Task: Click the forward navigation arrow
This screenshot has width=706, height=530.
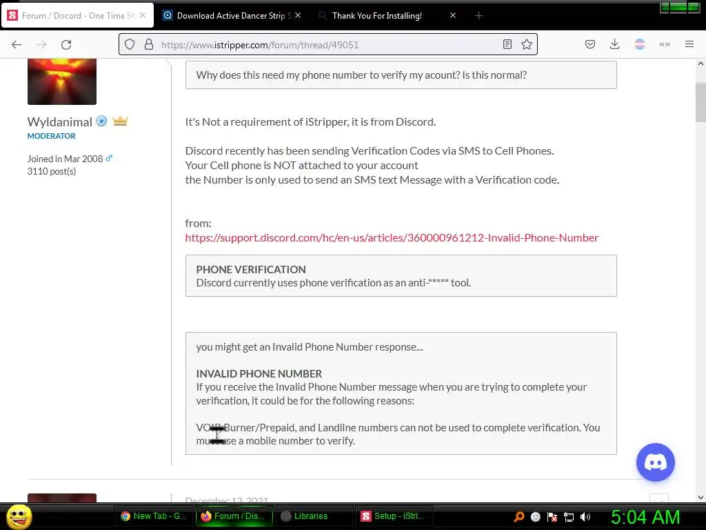Action: point(41,45)
